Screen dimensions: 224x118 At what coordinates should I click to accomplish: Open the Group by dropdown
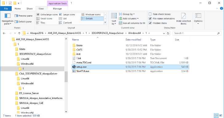pyautogui.click(x=127, y=14)
